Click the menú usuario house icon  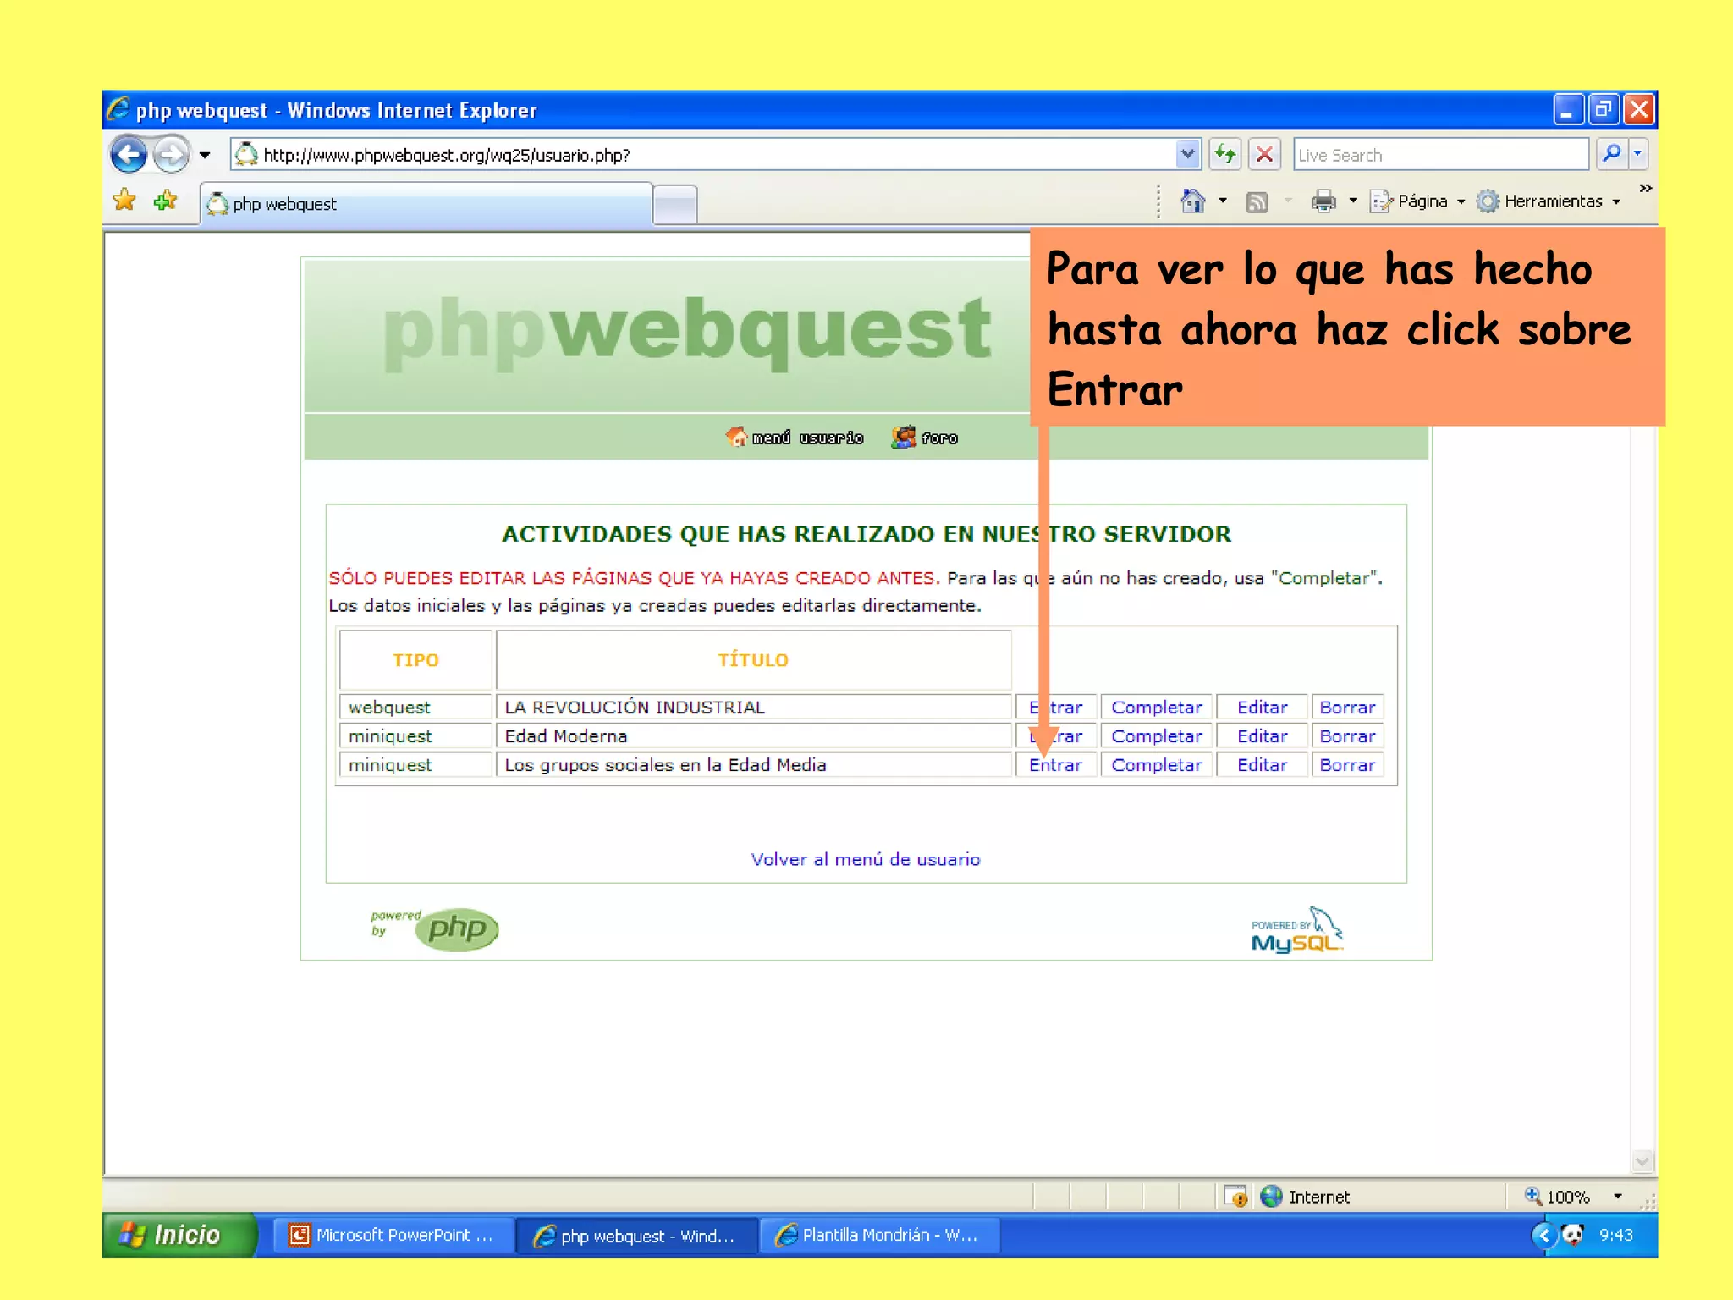click(736, 436)
